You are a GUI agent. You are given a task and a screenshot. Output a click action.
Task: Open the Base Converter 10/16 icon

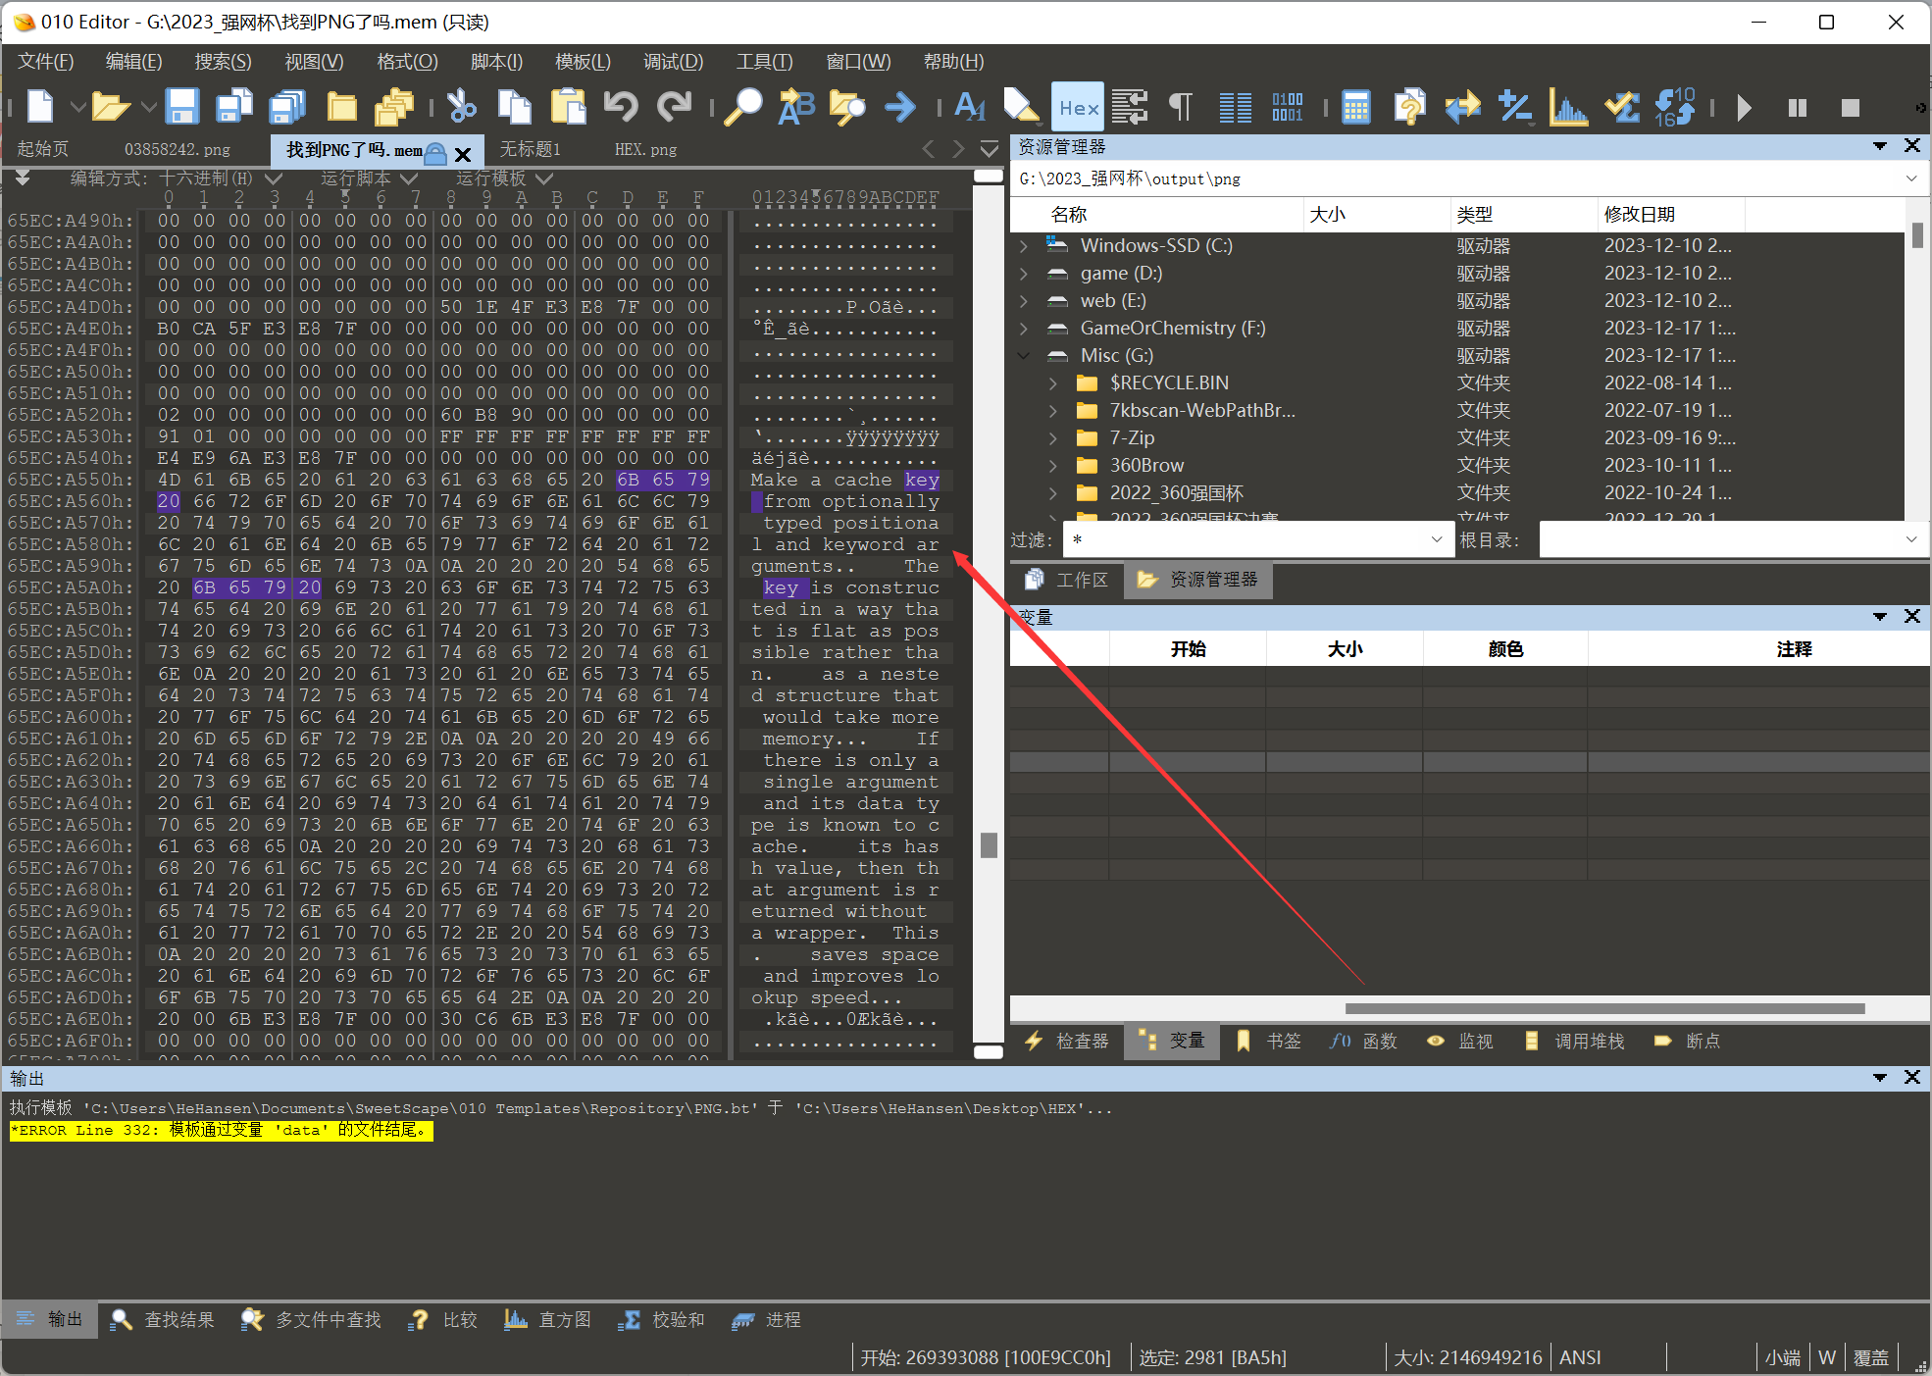coord(1674,106)
